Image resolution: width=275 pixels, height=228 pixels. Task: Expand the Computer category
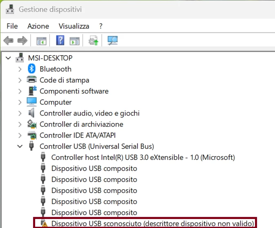20,102
